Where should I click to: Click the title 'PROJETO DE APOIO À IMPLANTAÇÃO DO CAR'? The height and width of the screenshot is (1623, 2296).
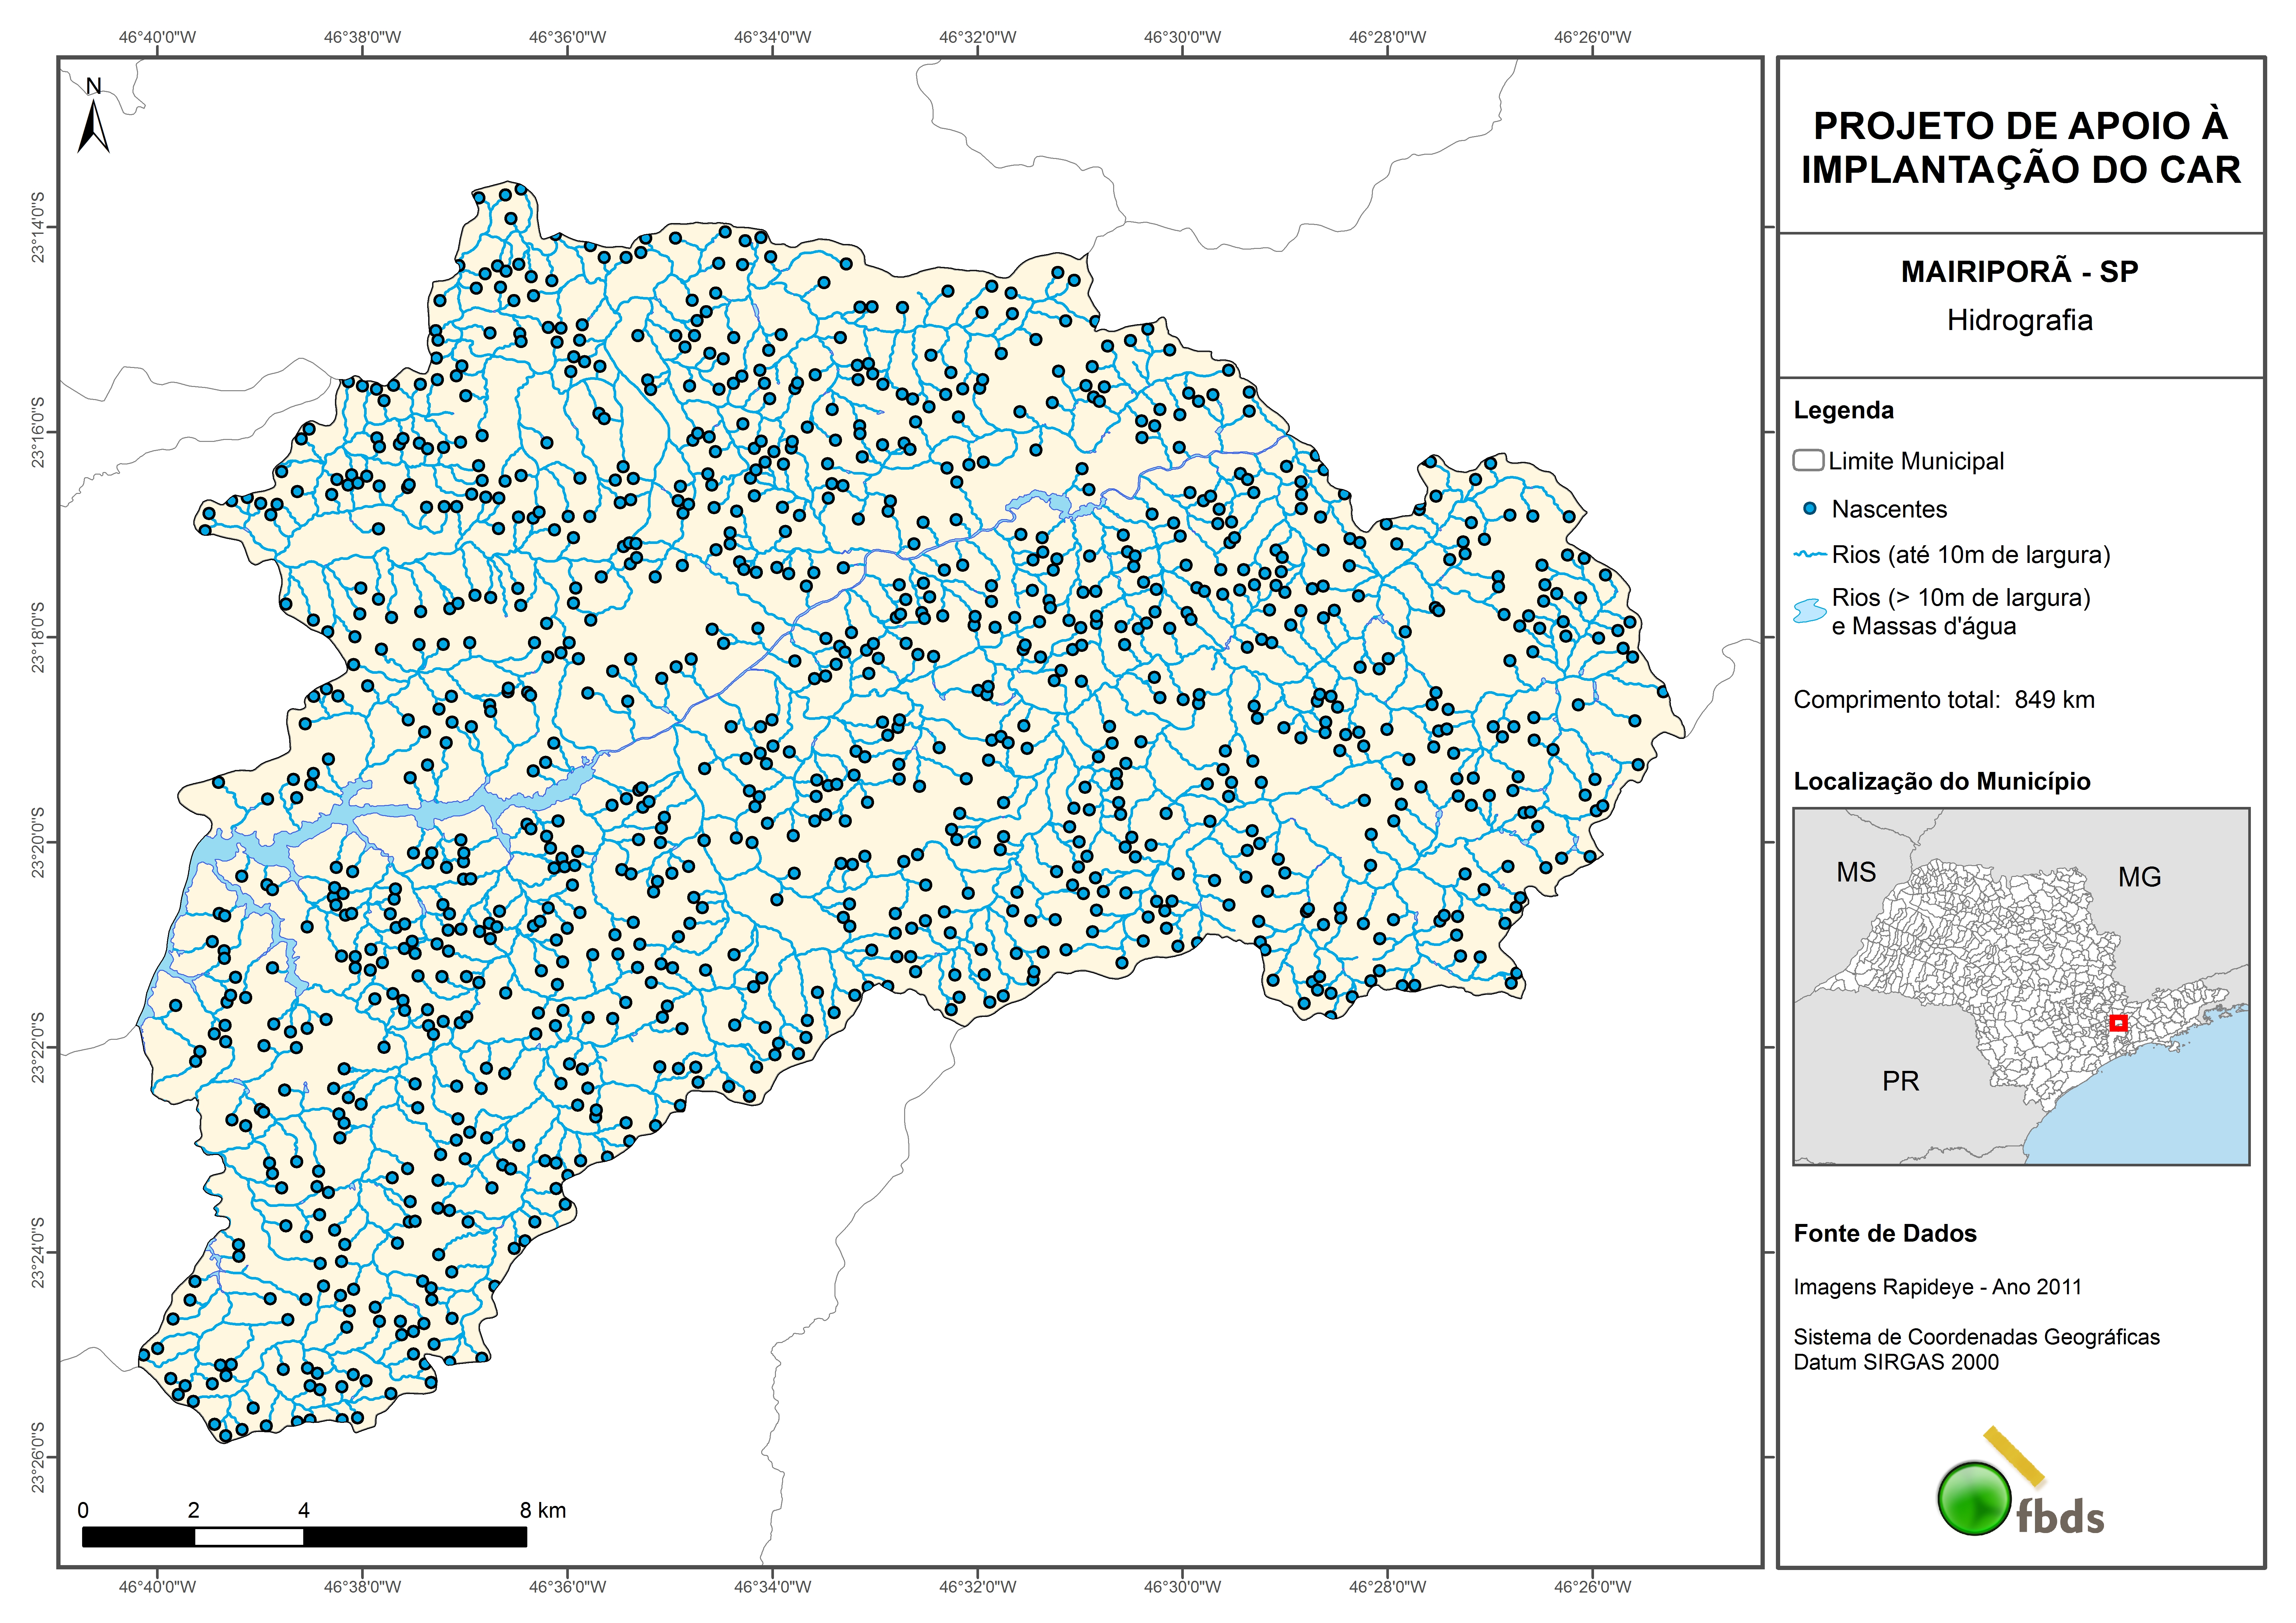pyautogui.click(x=2021, y=148)
